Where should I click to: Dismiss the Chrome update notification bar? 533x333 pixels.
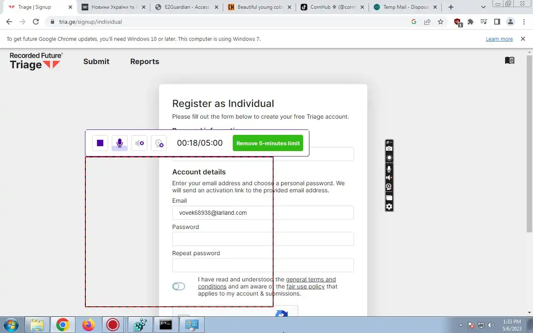(523, 39)
